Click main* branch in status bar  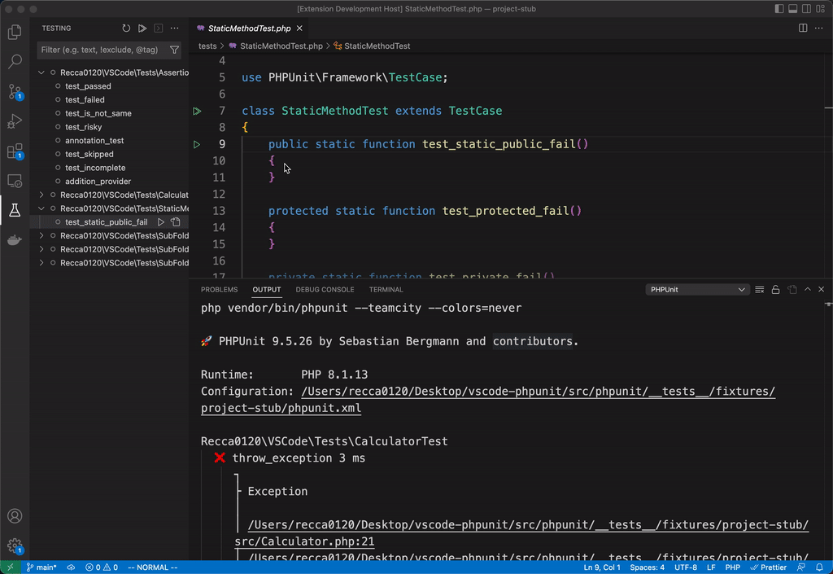[41, 567]
